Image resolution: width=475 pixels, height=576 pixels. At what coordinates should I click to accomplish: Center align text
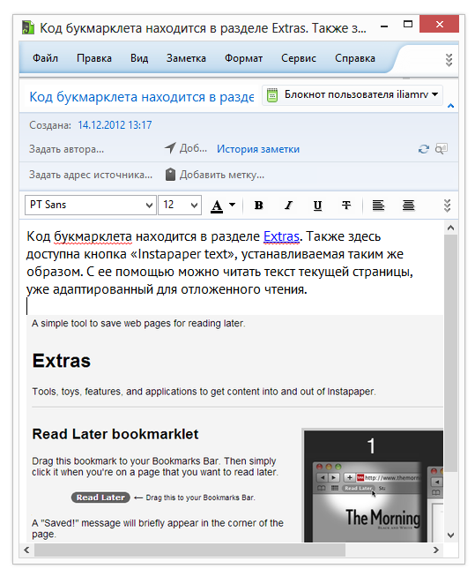pyautogui.click(x=408, y=206)
